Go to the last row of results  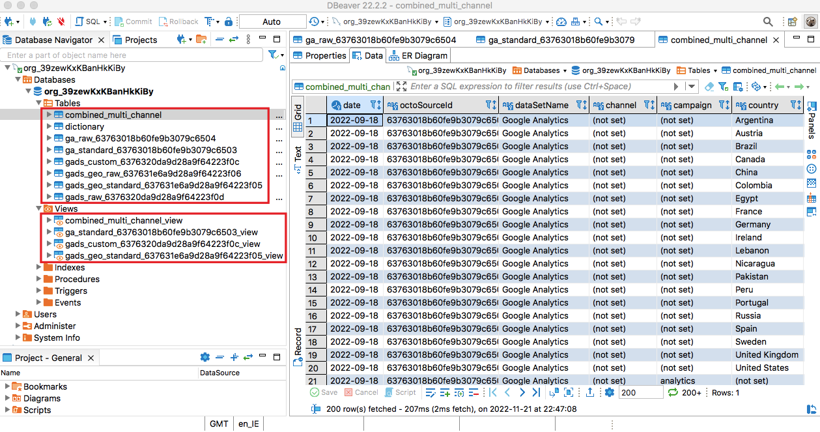coord(536,392)
